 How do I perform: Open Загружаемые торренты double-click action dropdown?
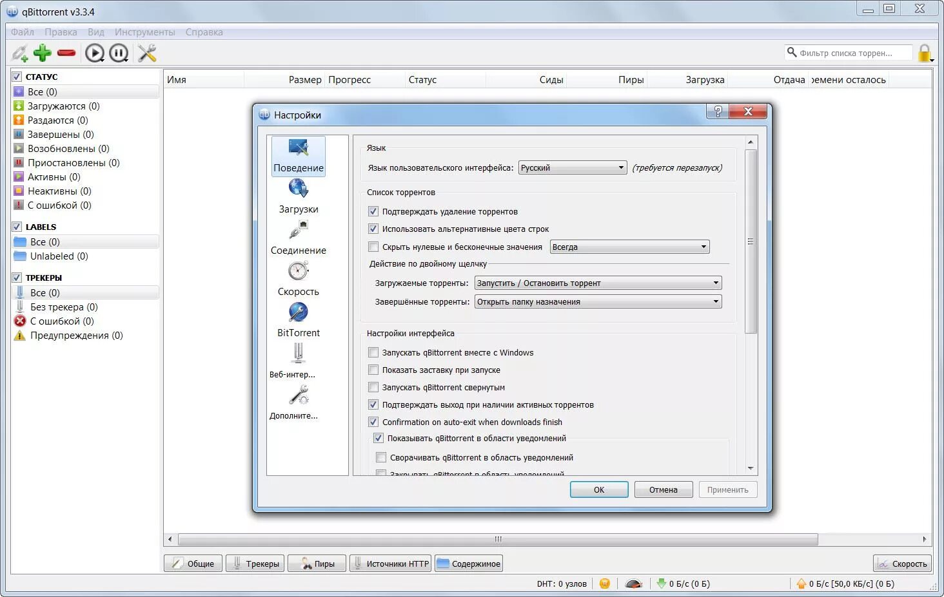coord(598,283)
